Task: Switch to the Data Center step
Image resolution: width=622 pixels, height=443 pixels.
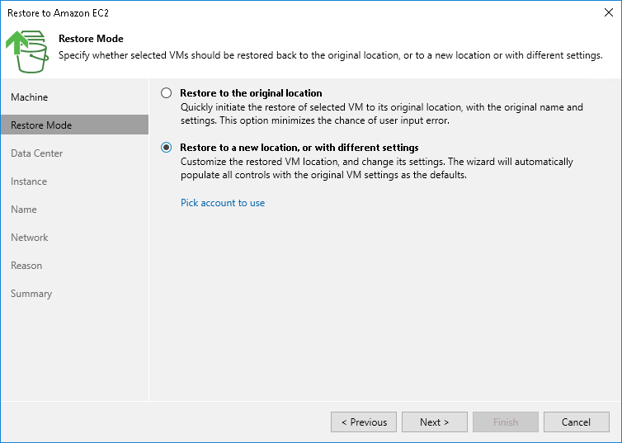Action: coord(37,153)
